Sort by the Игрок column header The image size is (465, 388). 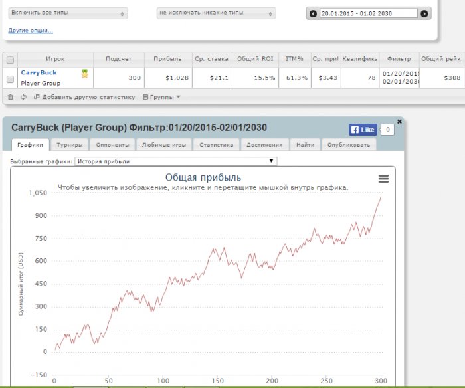(x=55, y=59)
